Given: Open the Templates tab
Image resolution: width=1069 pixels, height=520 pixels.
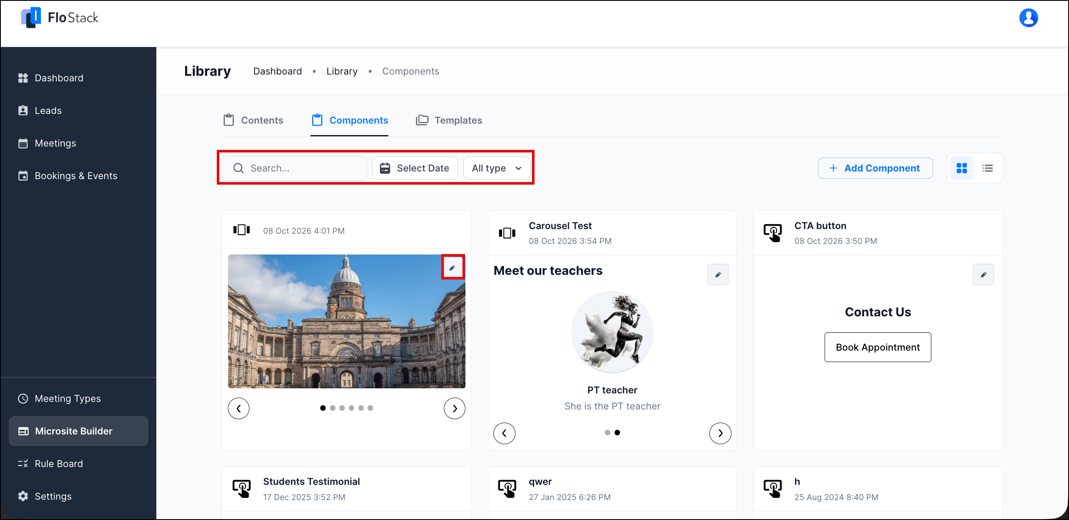Looking at the screenshot, I should click(449, 120).
